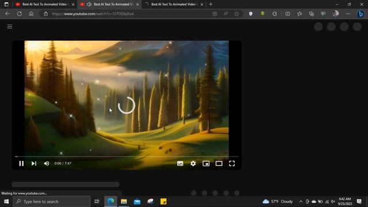Switch to theater mode
This screenshot has height=207, width=368.
coord(218,163)
